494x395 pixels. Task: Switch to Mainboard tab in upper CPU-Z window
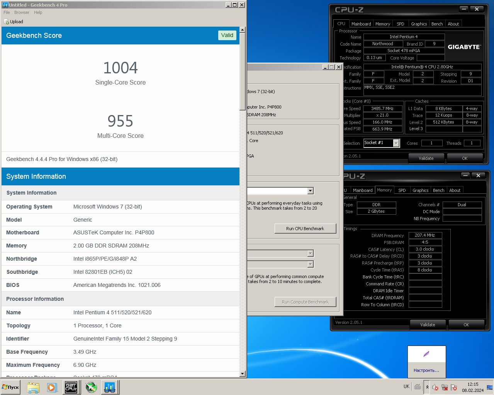pyautogui.click(x=361, y=24)
